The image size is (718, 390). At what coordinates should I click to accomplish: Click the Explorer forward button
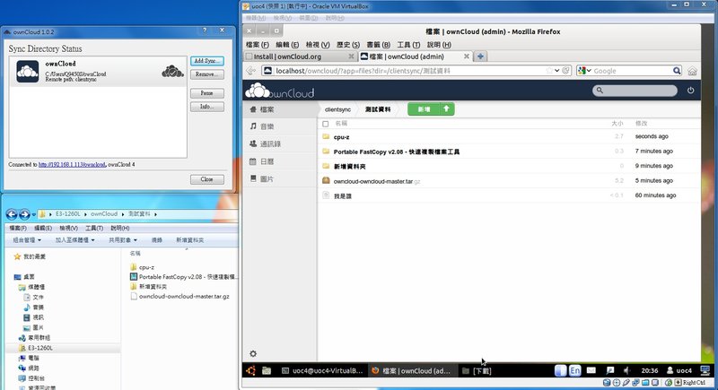pos(24,214)
